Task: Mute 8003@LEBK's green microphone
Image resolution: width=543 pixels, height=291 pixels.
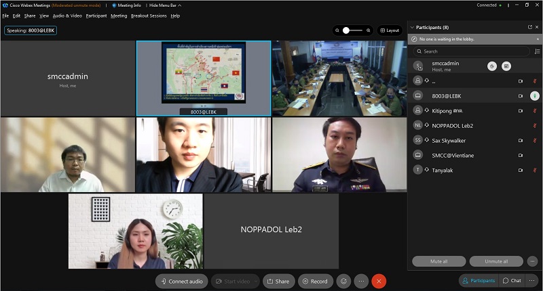Action: [x=534, y=95]
